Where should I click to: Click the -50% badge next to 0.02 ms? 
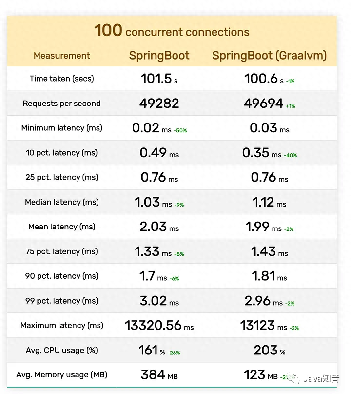pyautogui.click(x=180, y=130)
